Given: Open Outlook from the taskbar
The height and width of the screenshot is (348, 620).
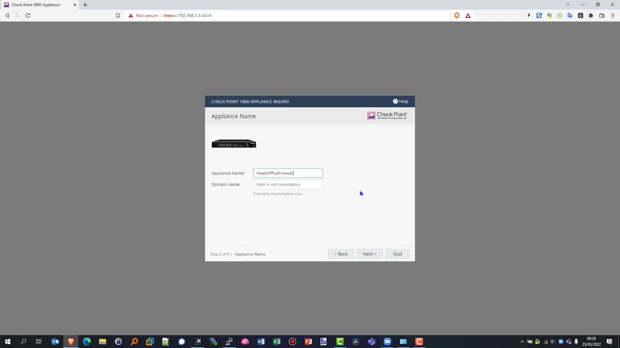Looking at the screenshot, I should [x=55, y=342].
